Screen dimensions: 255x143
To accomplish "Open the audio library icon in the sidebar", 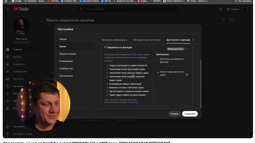I will point(8,108).
